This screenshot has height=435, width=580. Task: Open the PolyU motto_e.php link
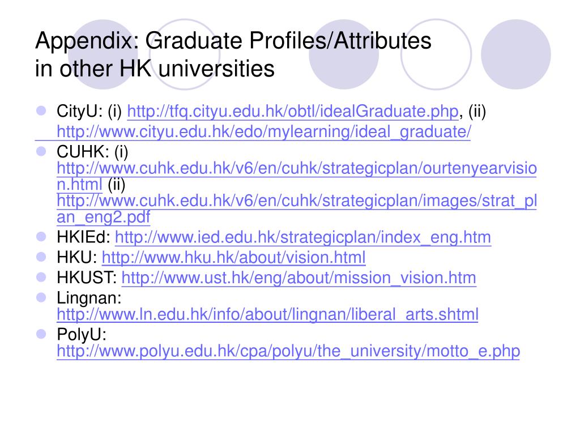click(x=288, y=351)
